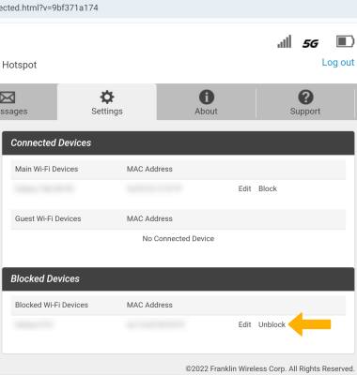Screen dimensions: 357x375
Task: Click the Connected Devices header
Action: 178,143
